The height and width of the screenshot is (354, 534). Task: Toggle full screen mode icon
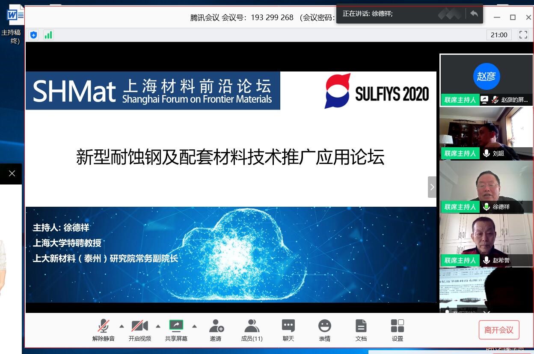click(x=523, y=35)
